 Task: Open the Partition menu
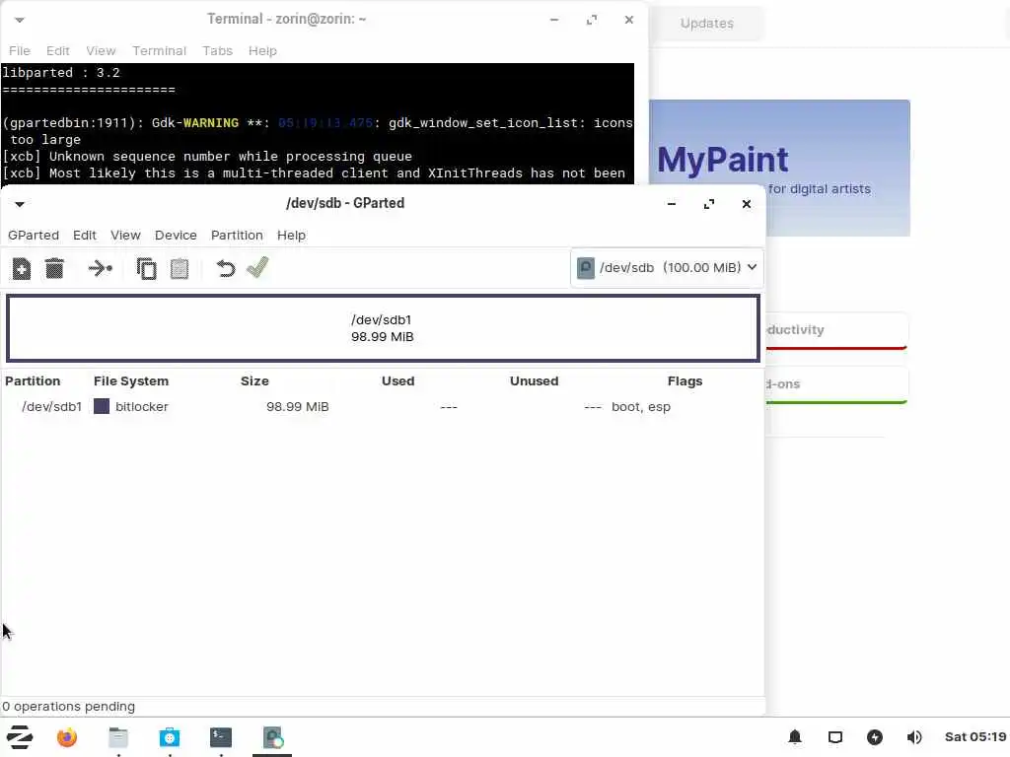(x=237, y=235)
